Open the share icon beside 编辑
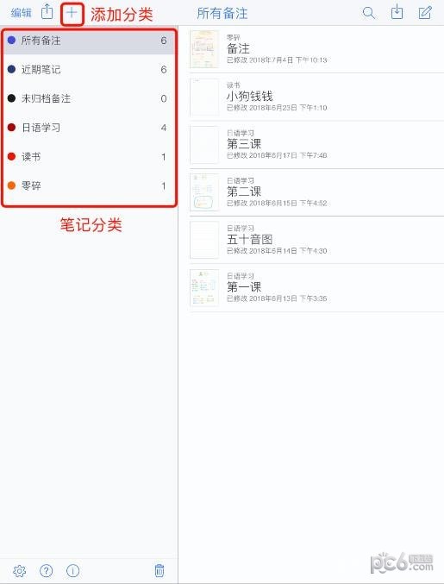This screenshot has height=584, width=444. [47, 11]
